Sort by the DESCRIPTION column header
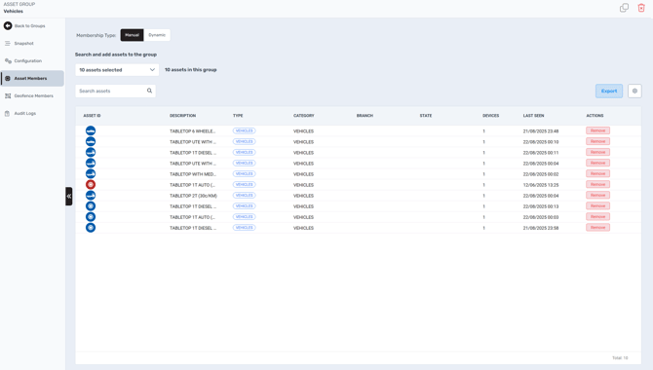 pos(182,116)
